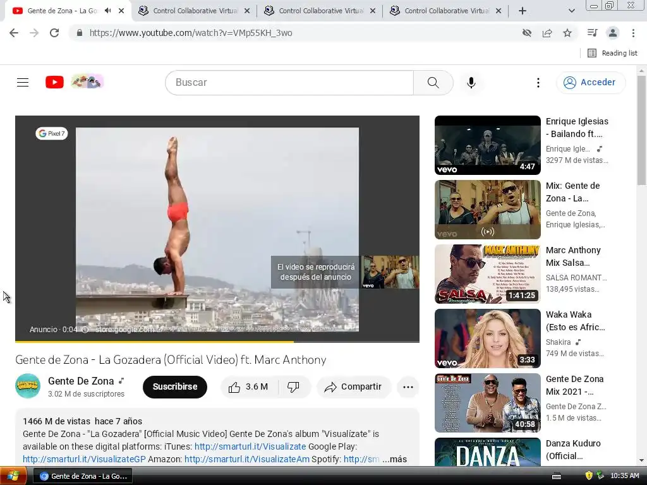
Task: Click the keyboard icon in system tray
Action: tap(557, 476)
